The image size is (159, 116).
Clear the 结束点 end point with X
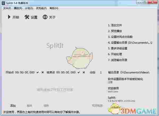84,72
